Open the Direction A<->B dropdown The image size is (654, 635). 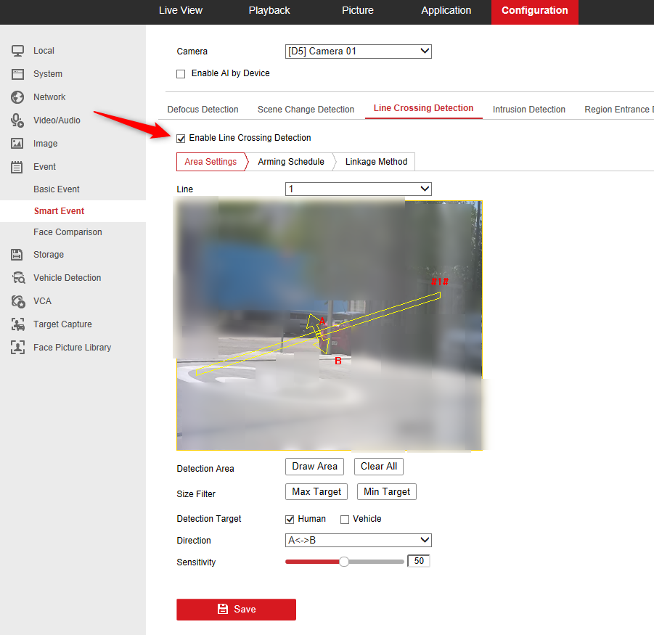(x=359, y=541)
